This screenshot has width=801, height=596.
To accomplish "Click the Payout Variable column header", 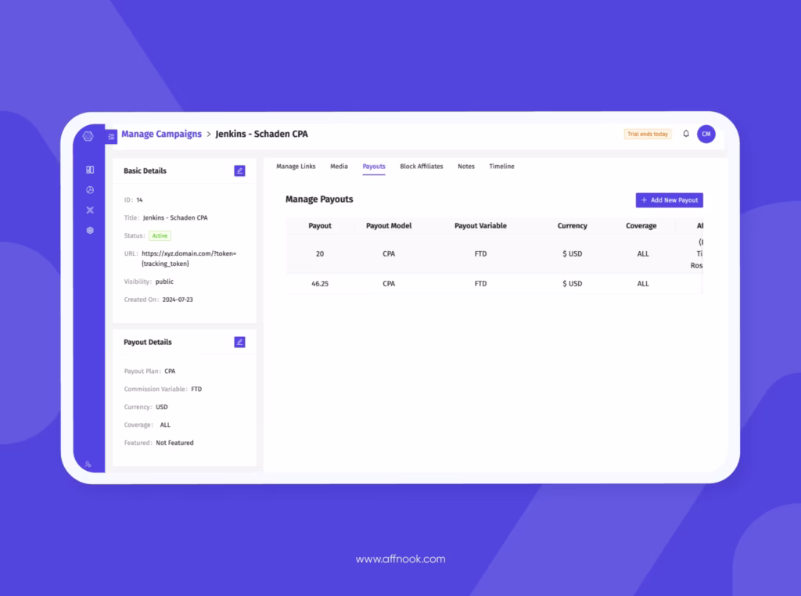I will [x=481, y=226].
